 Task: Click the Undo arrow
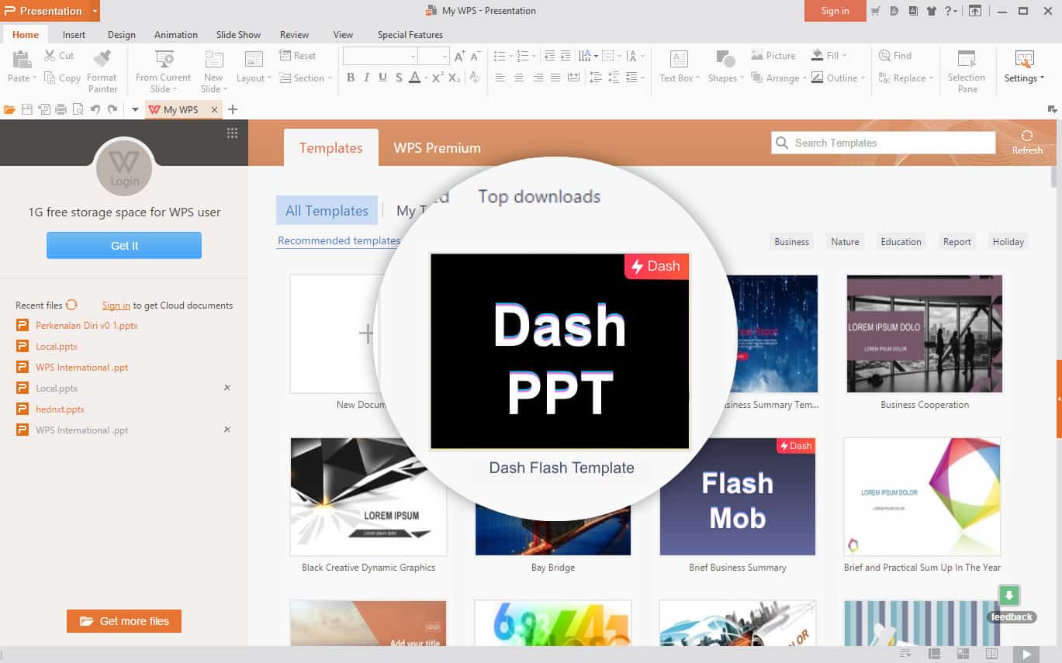coord(95,109)
